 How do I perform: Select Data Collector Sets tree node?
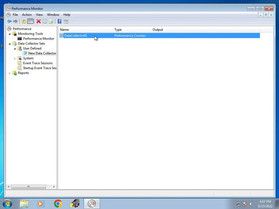pos(31,43)
